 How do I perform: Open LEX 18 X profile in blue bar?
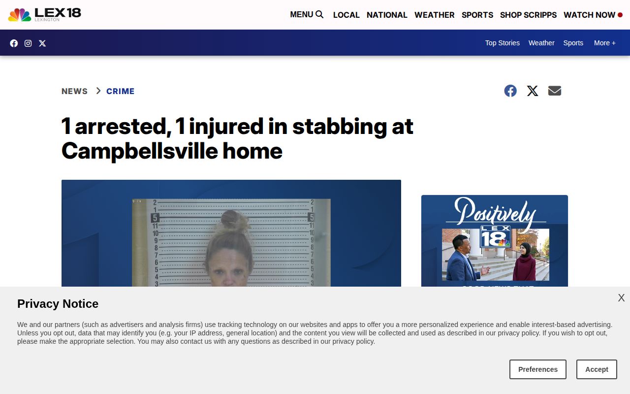[x=42, y=43]
